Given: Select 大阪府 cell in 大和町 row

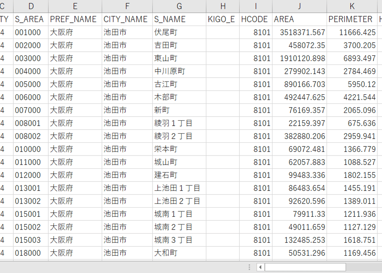Looking at the screenshot, I should coord(75,253).
